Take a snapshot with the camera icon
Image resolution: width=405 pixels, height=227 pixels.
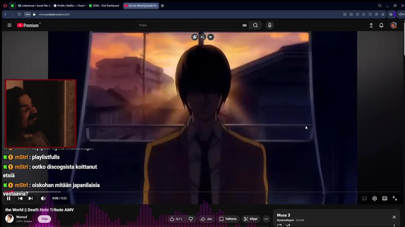[351, 14]
